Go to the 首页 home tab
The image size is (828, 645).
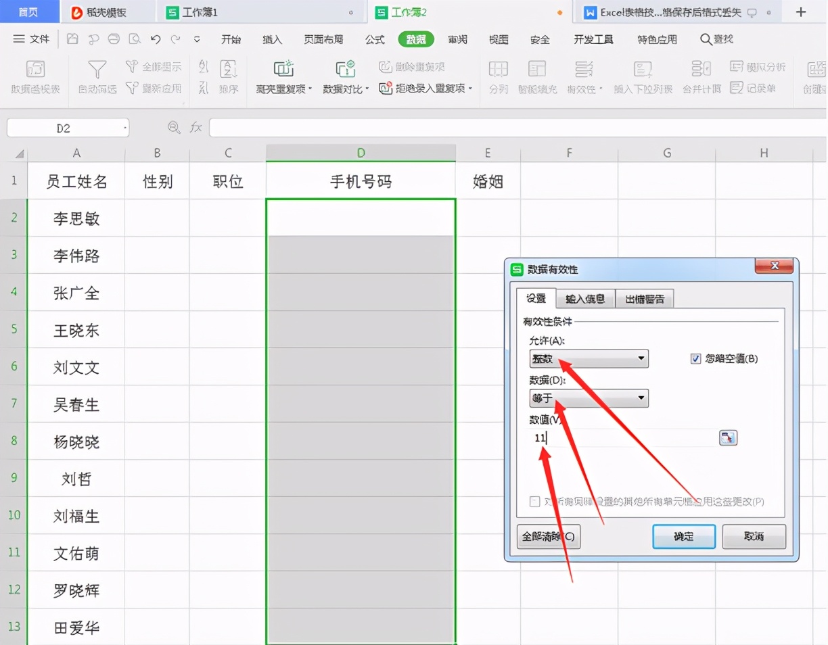pyautogui.click(x=28, y=12)
